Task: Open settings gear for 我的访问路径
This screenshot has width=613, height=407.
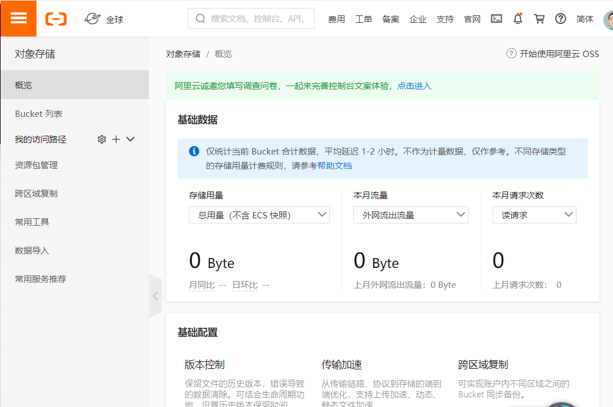Action: point(102,140)
